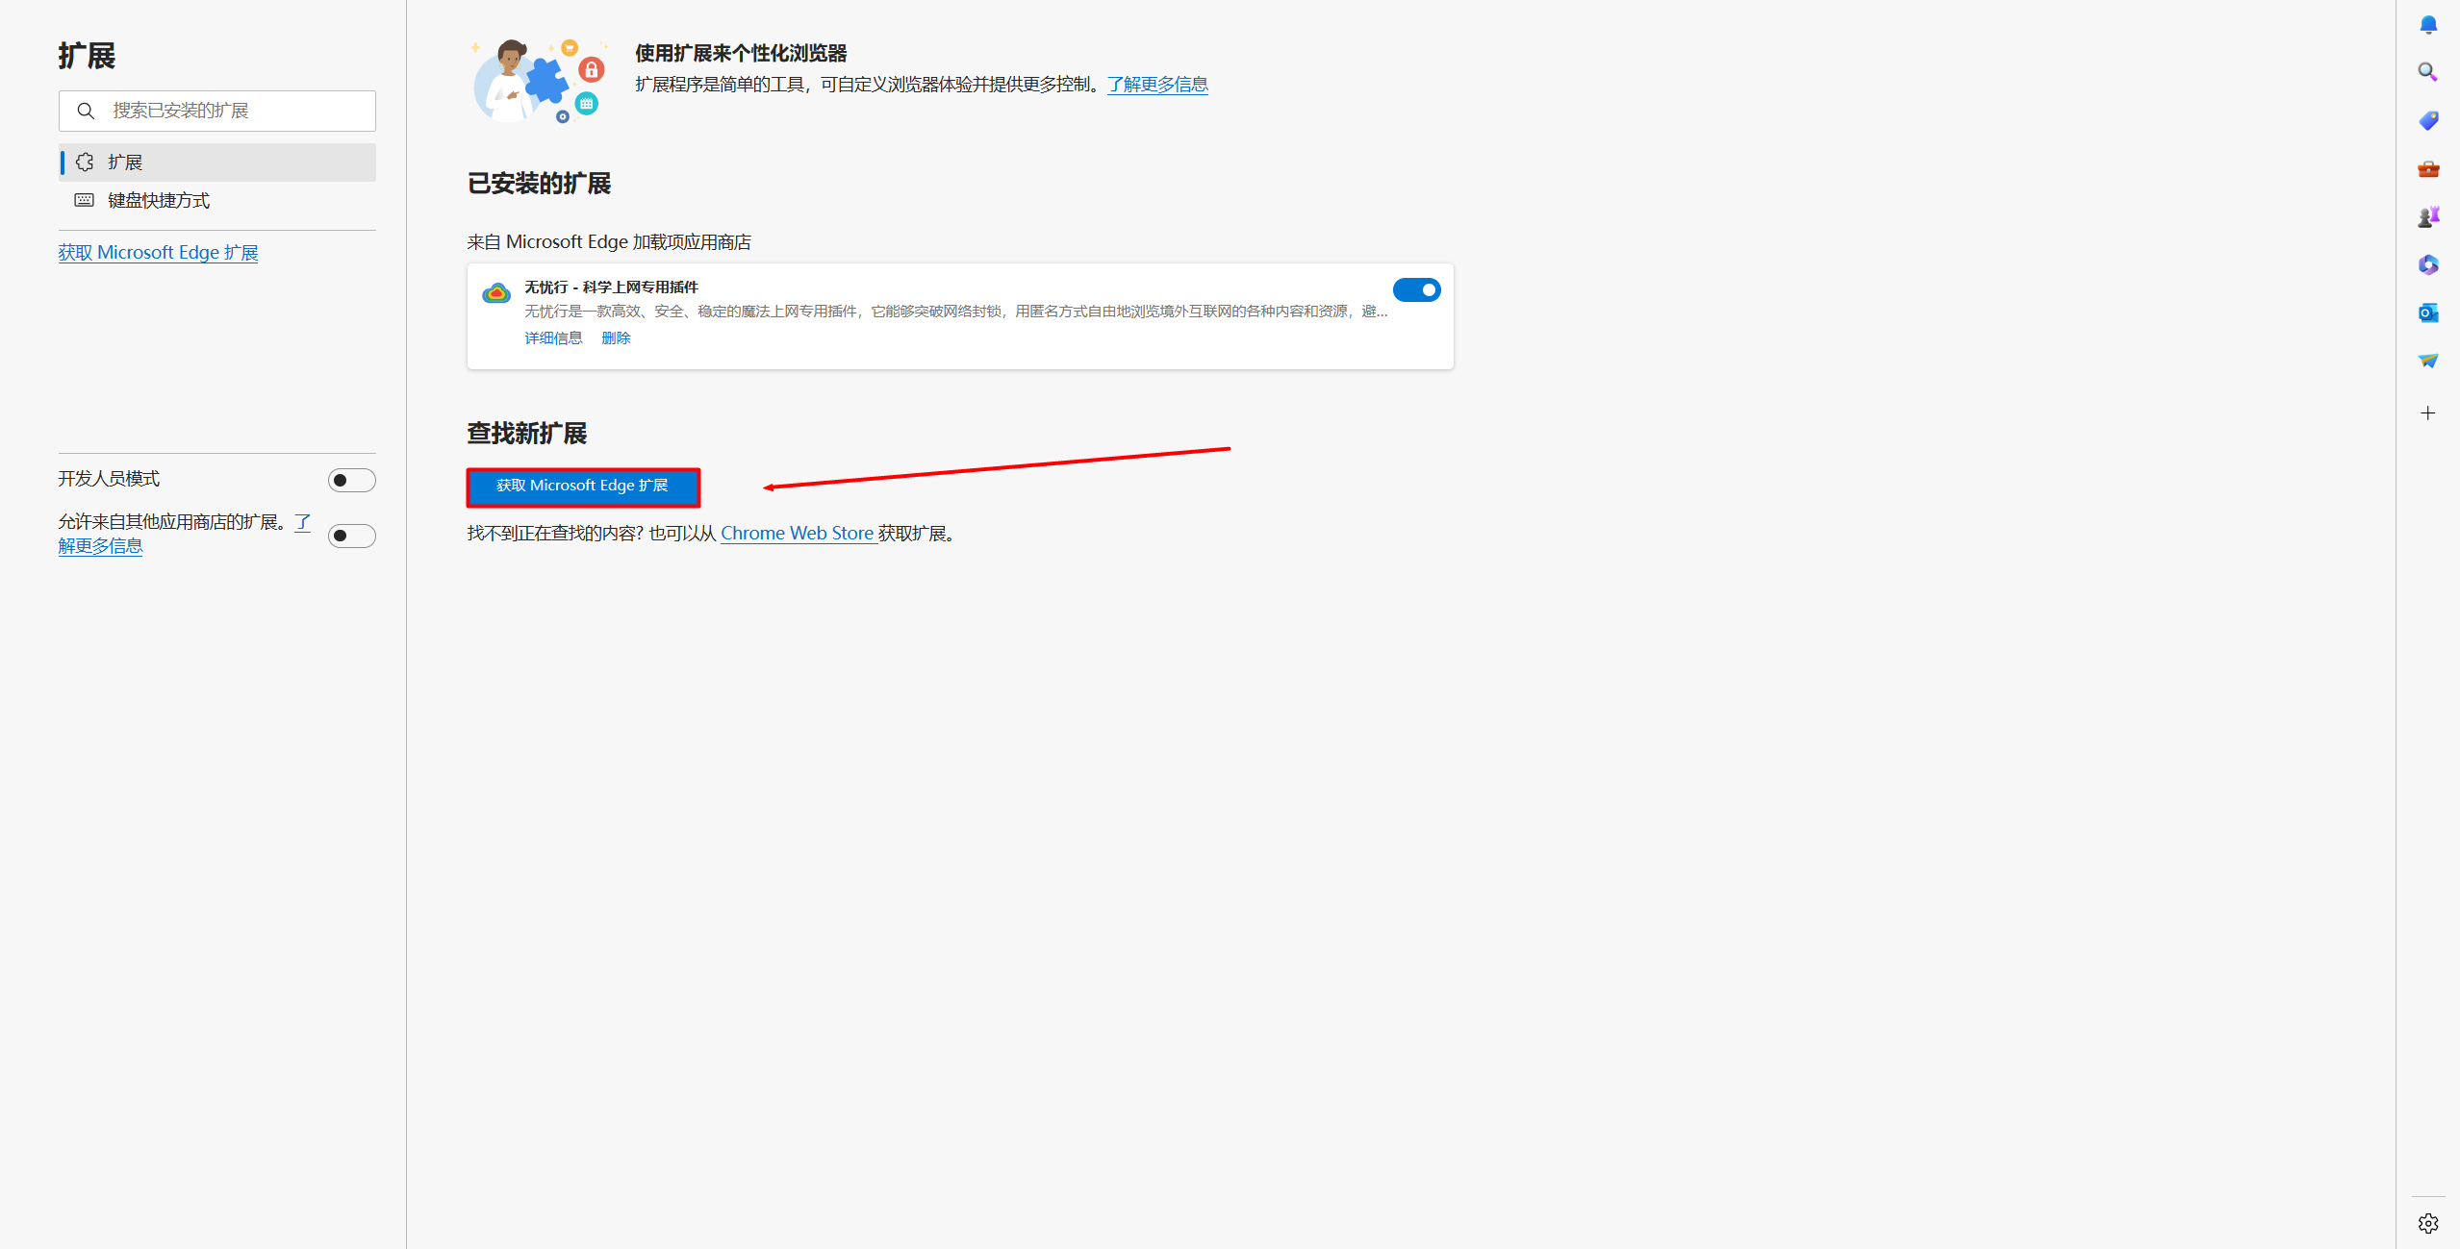Open the Games chess-piece icon in sidebar
The height and width of the screenshot is (1249, 2460).
point(2427,216)
